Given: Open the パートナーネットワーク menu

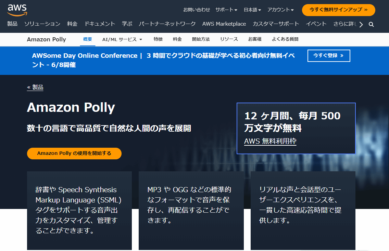Looking at the screenshot, I should click(167, 24).
